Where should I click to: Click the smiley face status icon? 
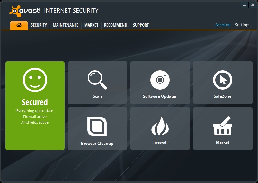point(35,80)
